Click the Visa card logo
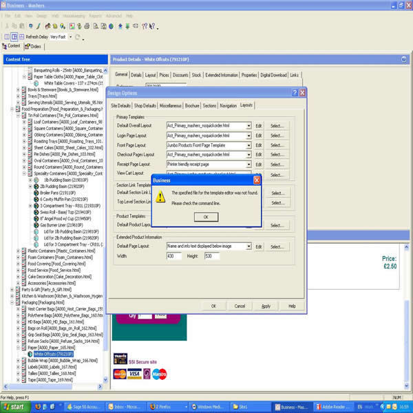Image resolution: width=413 pixels, height=413 pixels. [x=135, y=374]
